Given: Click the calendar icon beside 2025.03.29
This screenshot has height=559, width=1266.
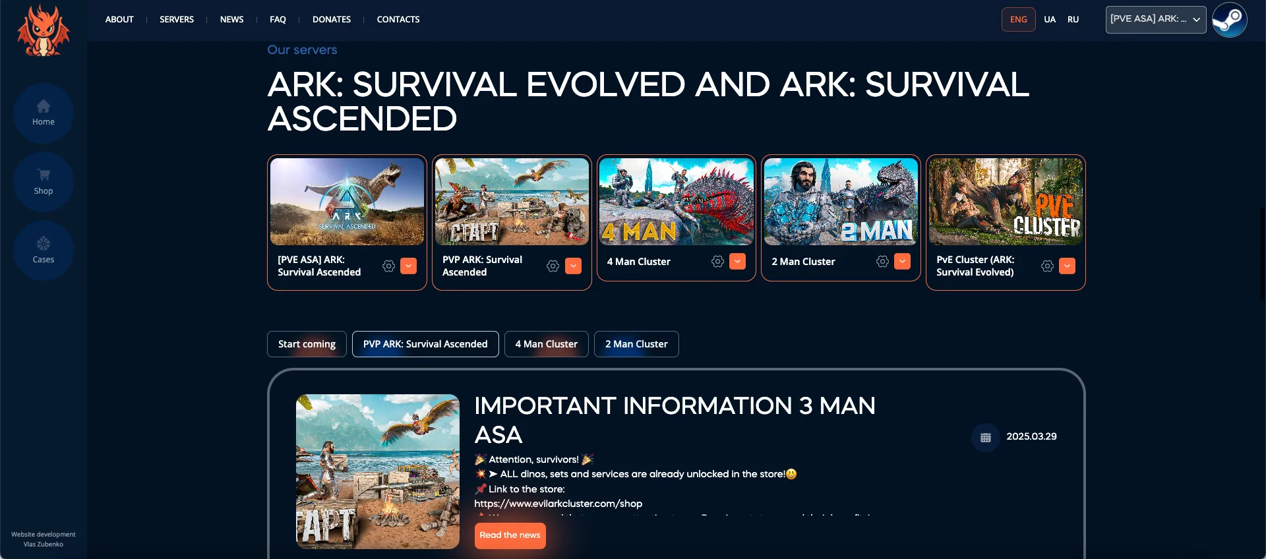Looking at the screenshot, I should point(986,437).
